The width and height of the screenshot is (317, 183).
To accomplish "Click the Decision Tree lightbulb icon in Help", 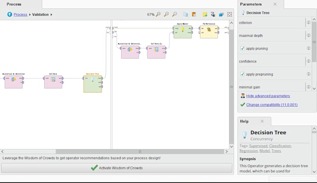I will pos(244,135).
